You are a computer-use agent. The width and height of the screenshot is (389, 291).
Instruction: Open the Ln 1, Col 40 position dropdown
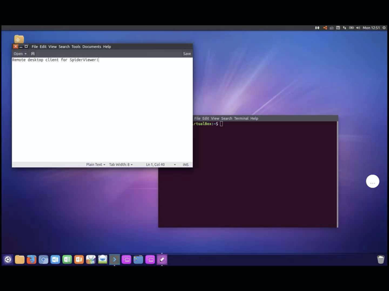coord(161,165)
